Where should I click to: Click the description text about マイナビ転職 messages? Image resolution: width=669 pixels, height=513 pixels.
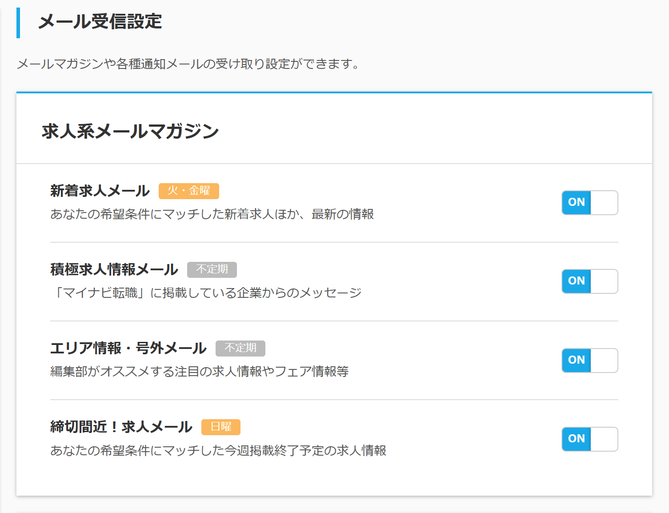click(x=209, y=293)
